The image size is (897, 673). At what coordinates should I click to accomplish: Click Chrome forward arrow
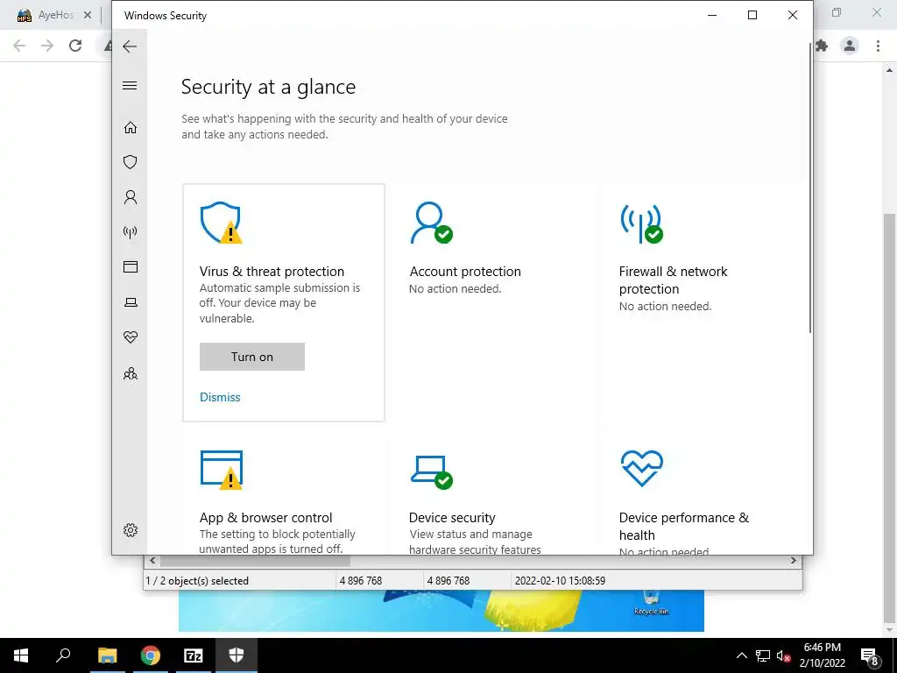pos(47,46)
